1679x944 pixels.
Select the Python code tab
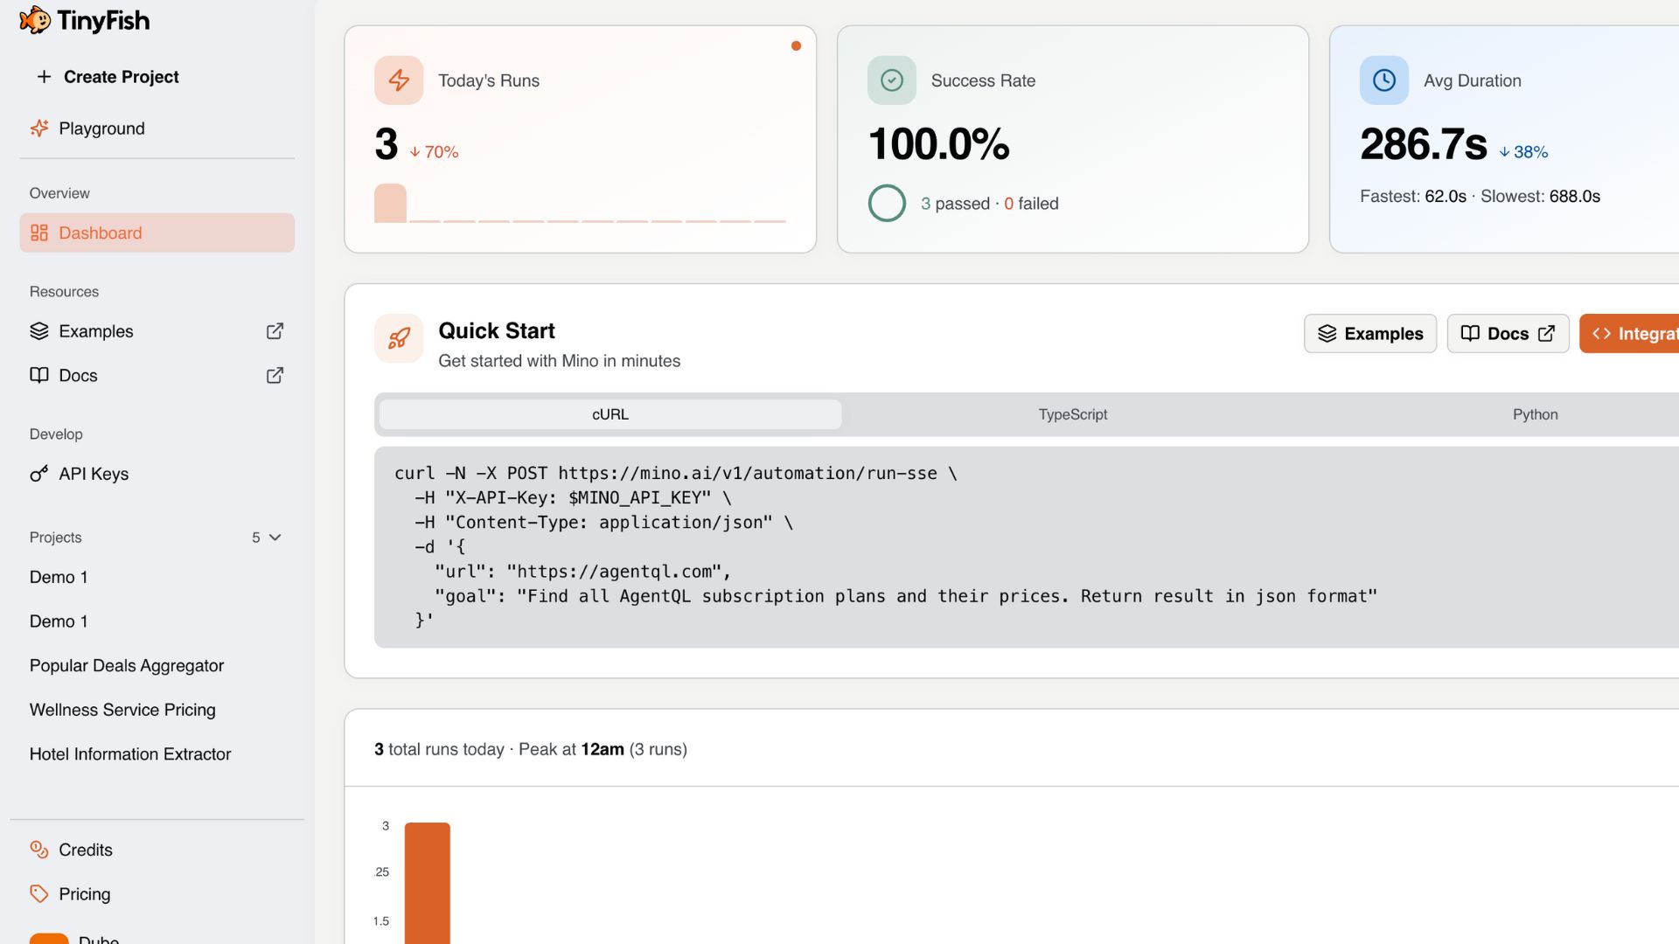[x=1535, y=414]
